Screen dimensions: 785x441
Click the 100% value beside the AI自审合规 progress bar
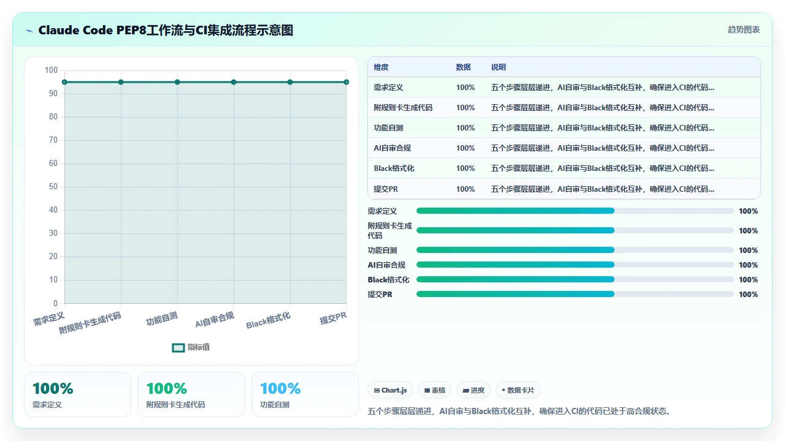click(748, 265)
